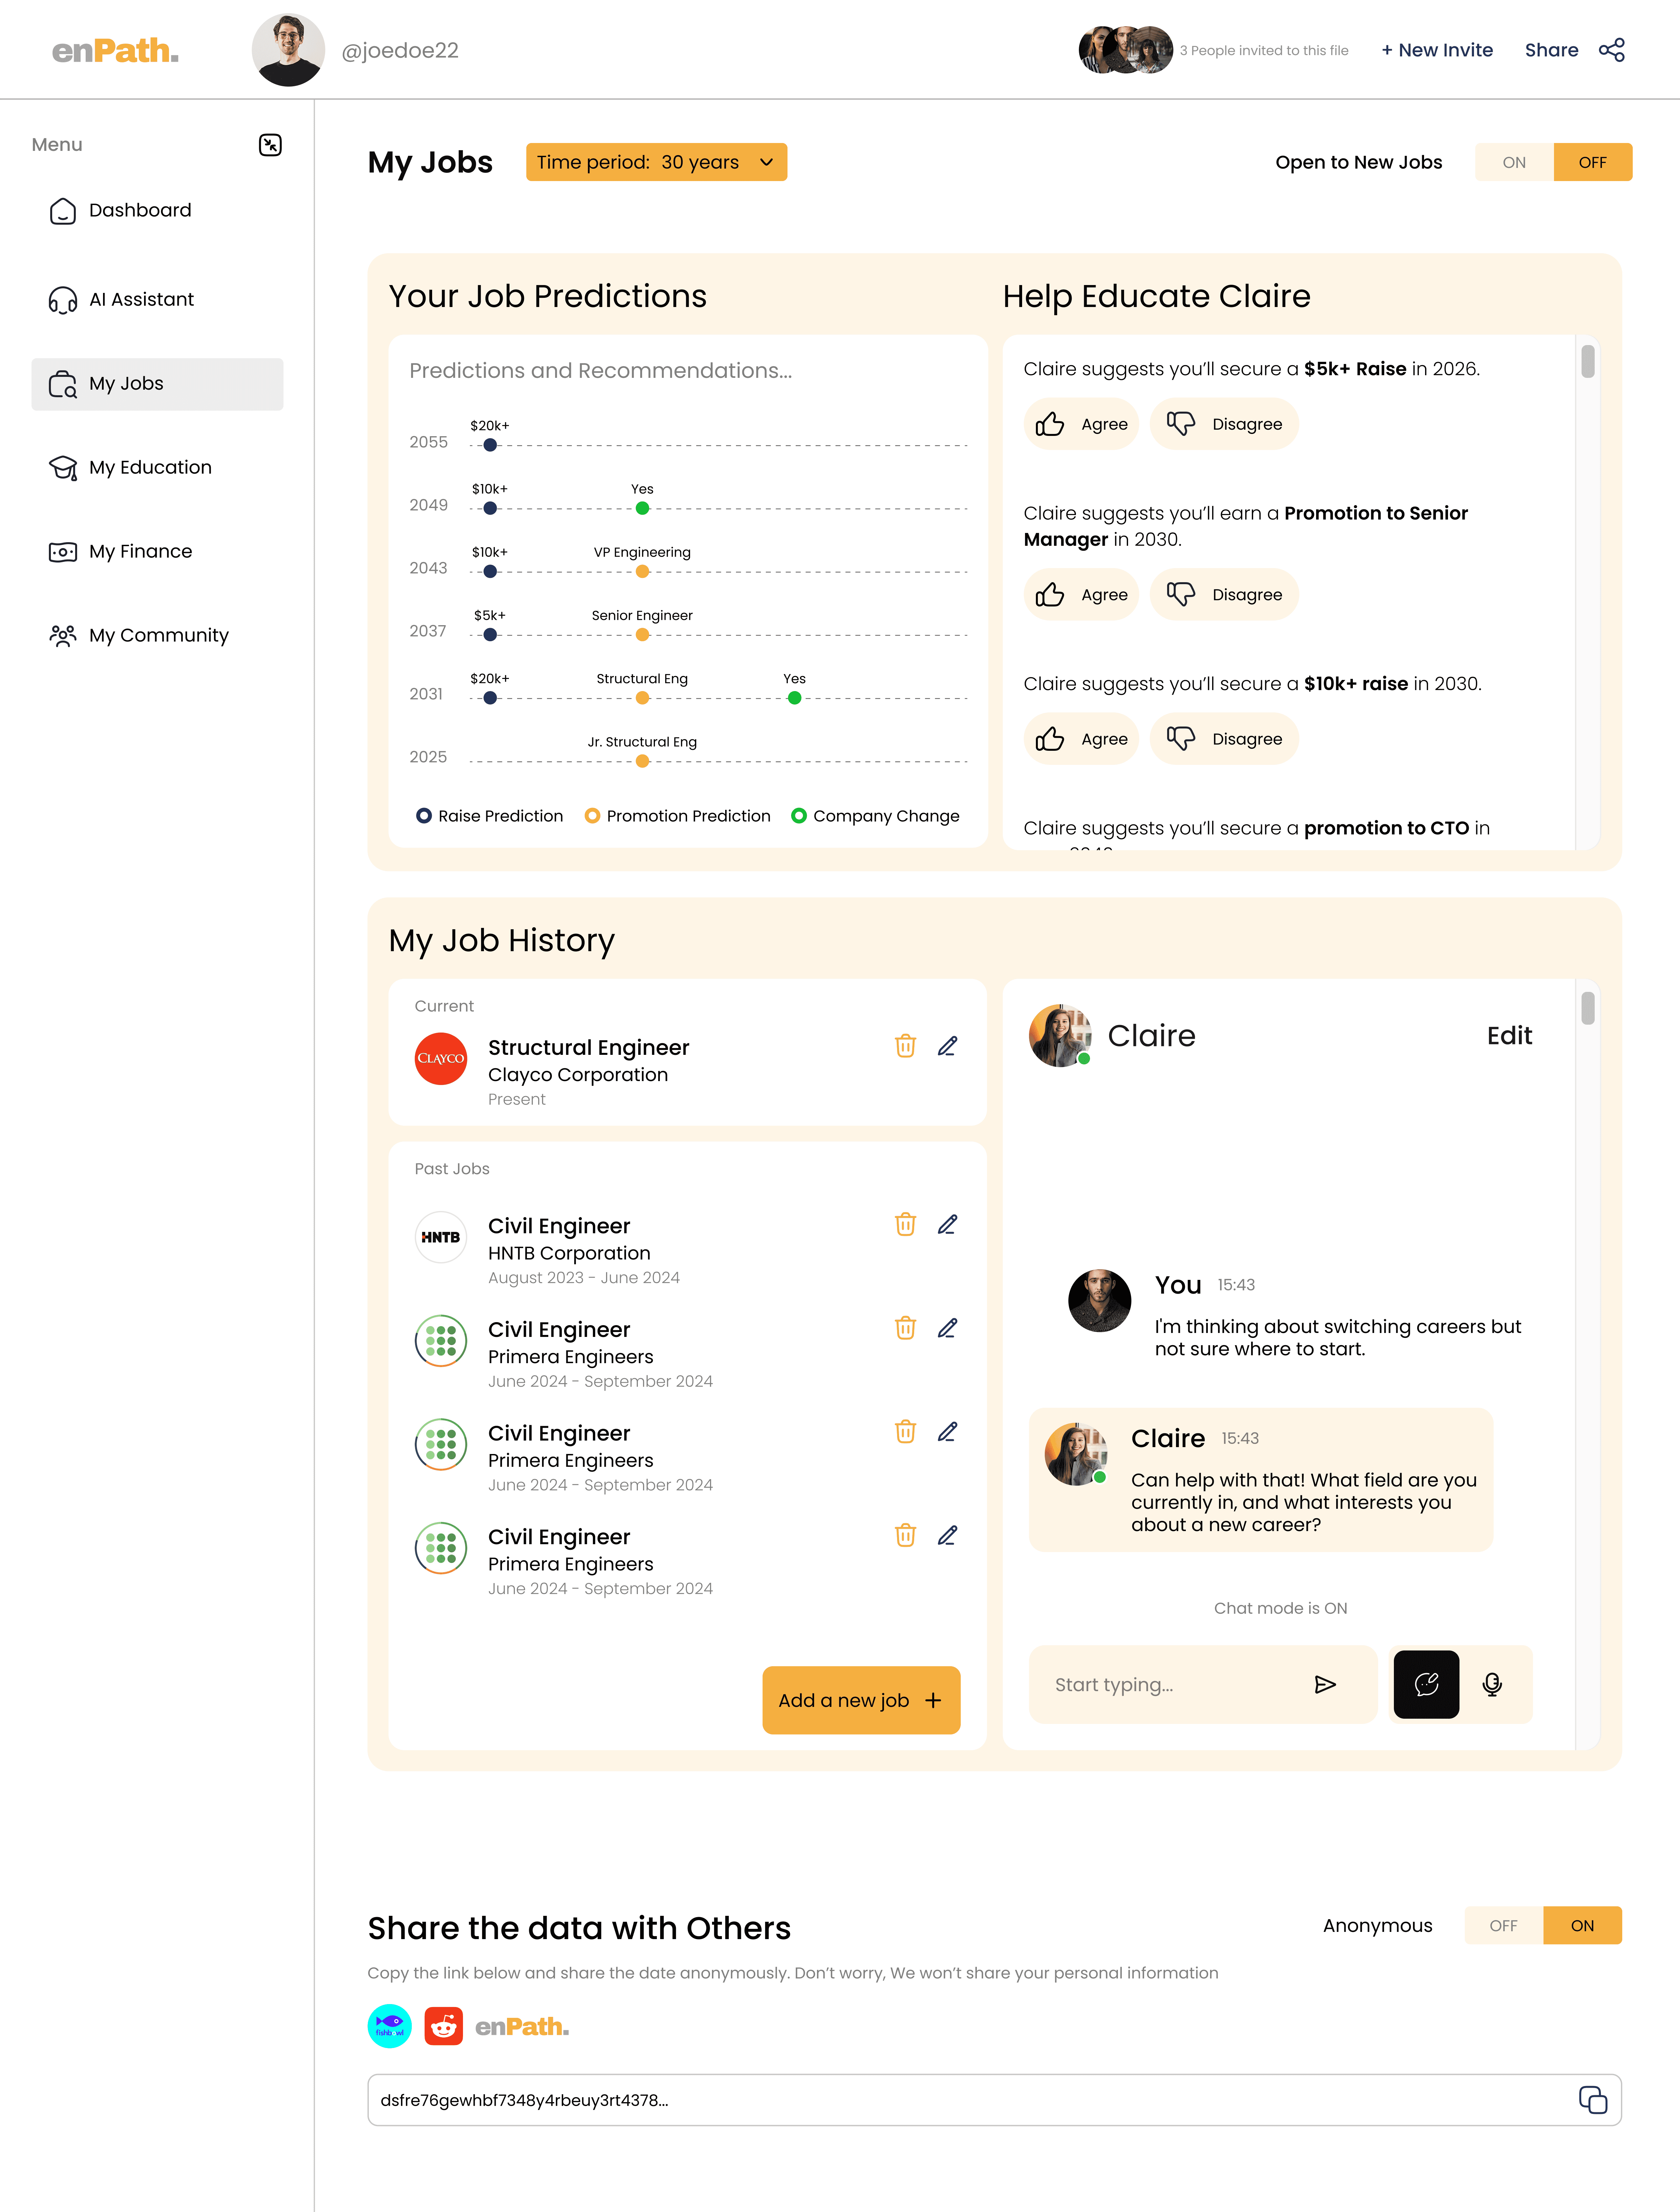Collapse the sidebar menu icon
Screen dimensions: 1680x2212
270,145
